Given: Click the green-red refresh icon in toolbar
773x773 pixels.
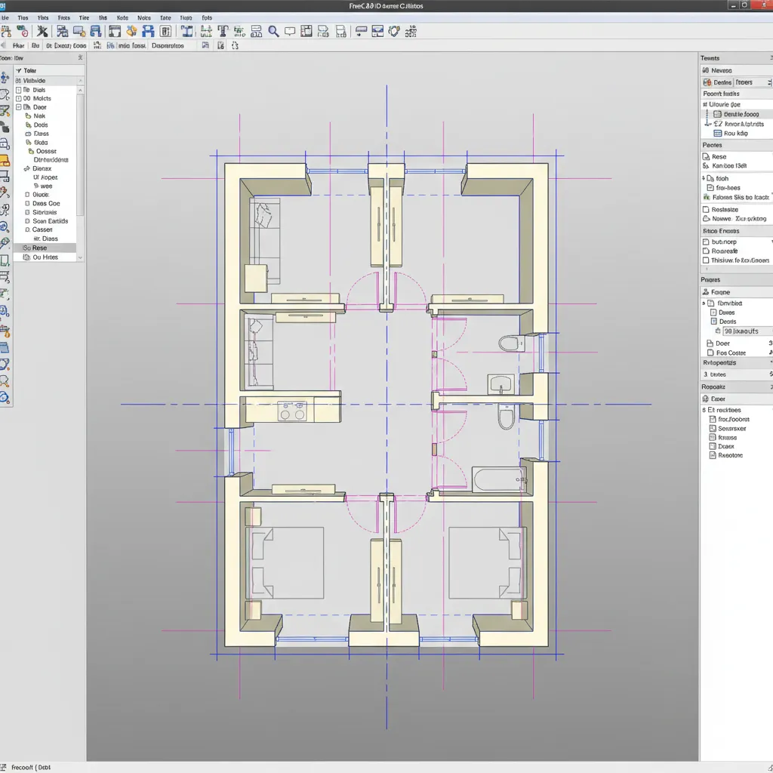Looking at the screenshot, I should (x=22, y=32).
